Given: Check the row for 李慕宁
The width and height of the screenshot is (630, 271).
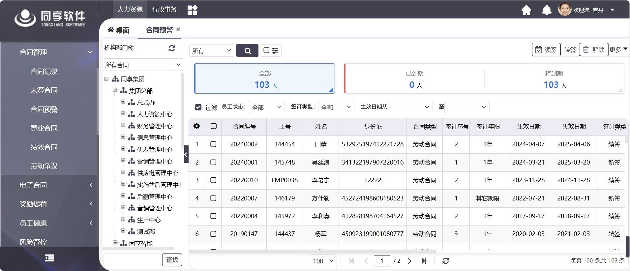Looking at the screenshot, I should click(213, 180).
